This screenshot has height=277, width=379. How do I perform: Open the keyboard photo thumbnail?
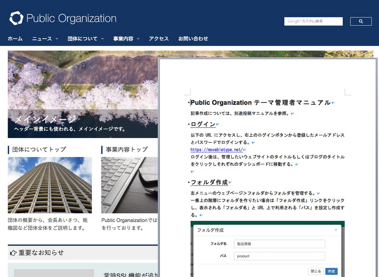pos(129,185)
